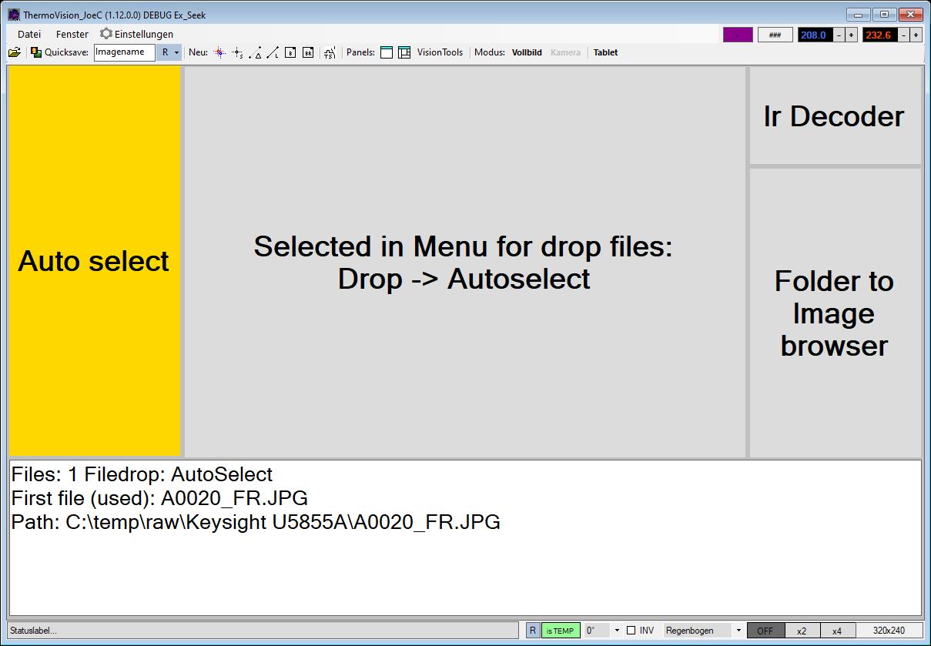
Task: Toggle the 'is TEMP' green indicator
Action: [560, 631]
